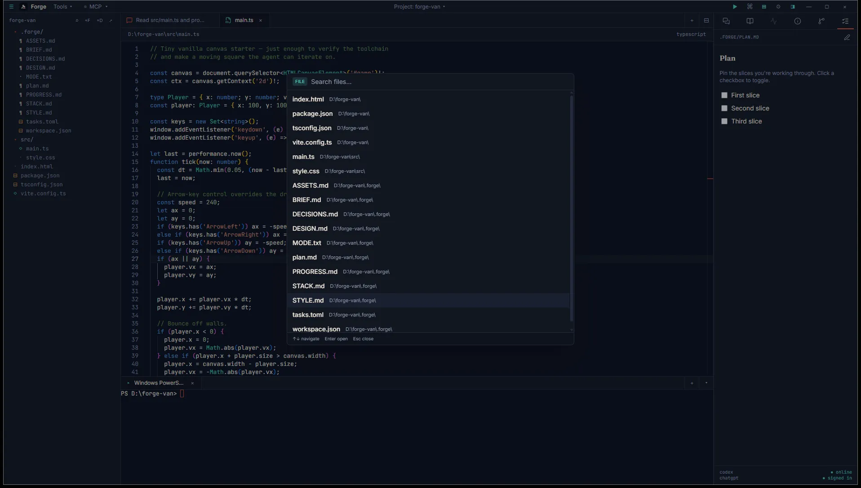The width and height of the screenshot is (861, 488).
Task: Click the online status indicator
Action: [841, 472]
